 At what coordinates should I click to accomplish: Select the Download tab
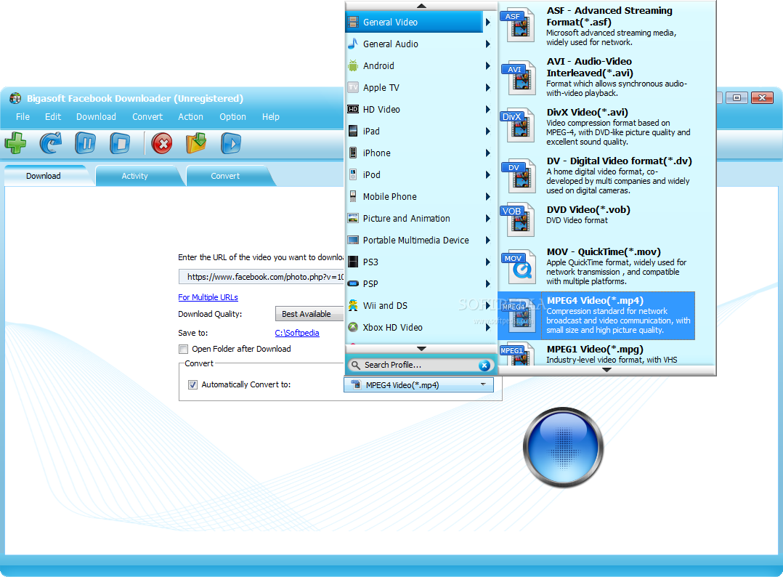point(44,176)
